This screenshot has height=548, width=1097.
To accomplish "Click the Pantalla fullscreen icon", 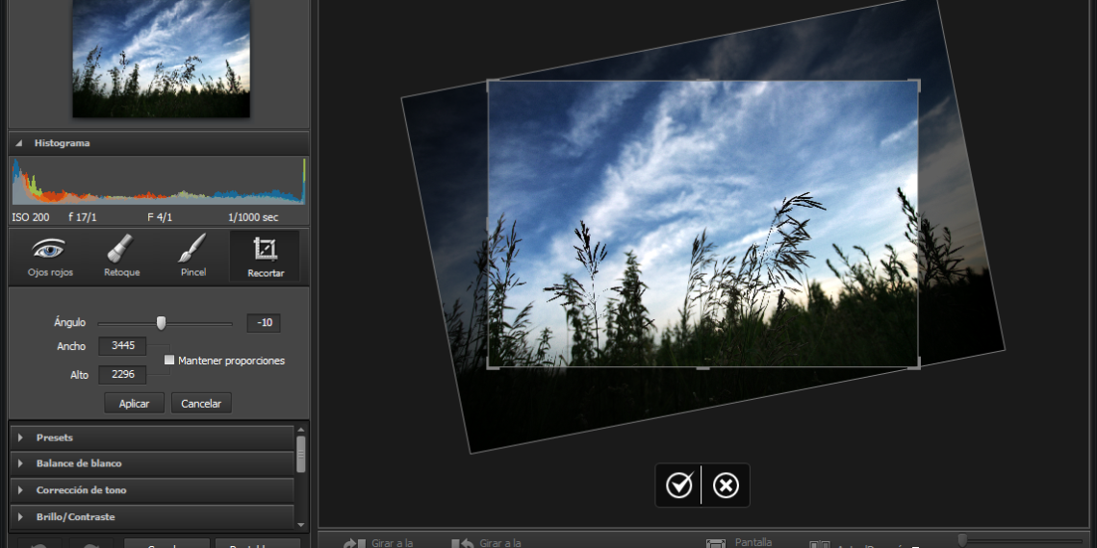I will coord(716,543).
